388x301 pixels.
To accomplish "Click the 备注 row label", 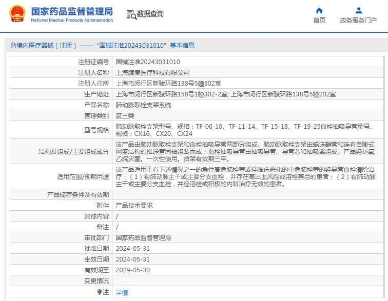I will (103, 227).
